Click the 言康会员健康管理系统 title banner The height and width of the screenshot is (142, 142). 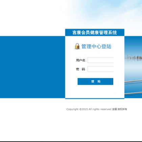95,32
